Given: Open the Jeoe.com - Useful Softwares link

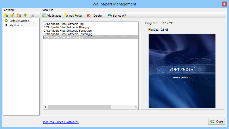Looking at the screenshot, I should tap(60, 122).
